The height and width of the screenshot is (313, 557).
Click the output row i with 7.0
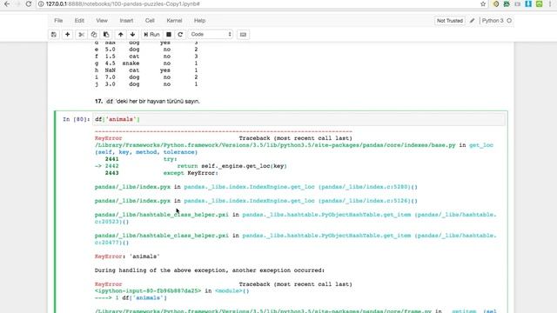pyautogui.click(x=146, y=77)
